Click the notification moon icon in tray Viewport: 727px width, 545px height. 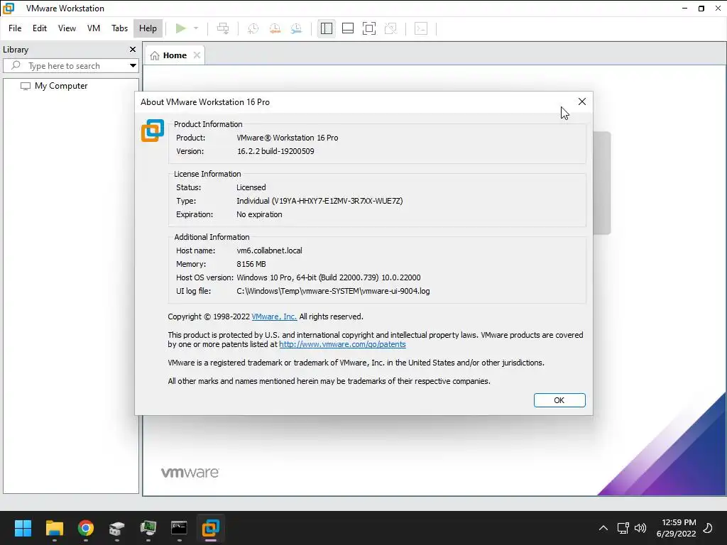708,528
